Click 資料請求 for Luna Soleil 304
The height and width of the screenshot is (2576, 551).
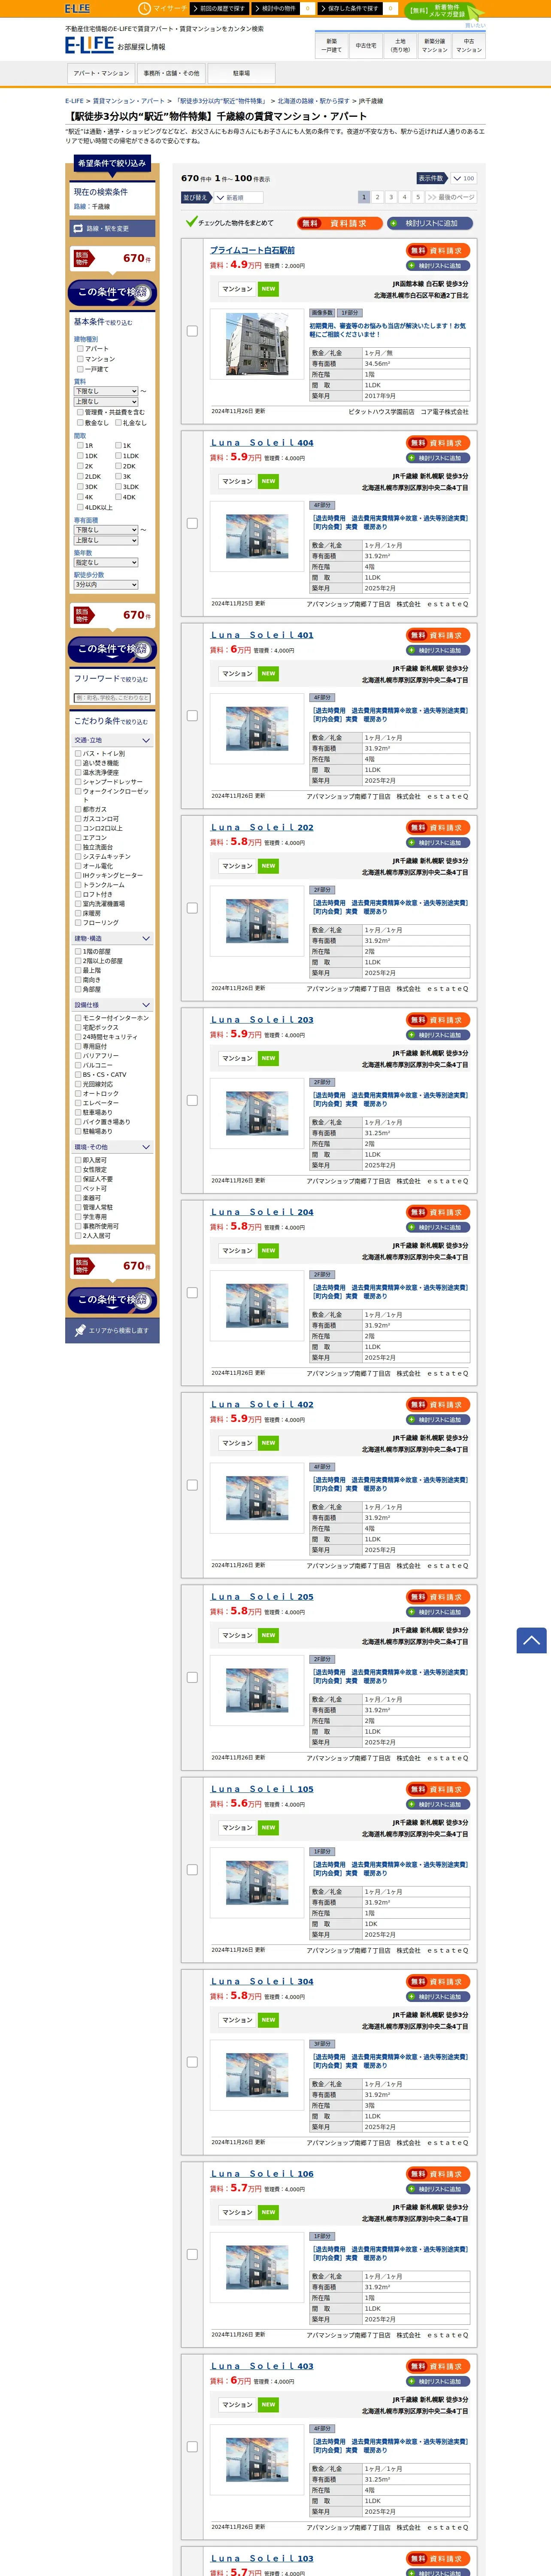[x=438, y=1982]
